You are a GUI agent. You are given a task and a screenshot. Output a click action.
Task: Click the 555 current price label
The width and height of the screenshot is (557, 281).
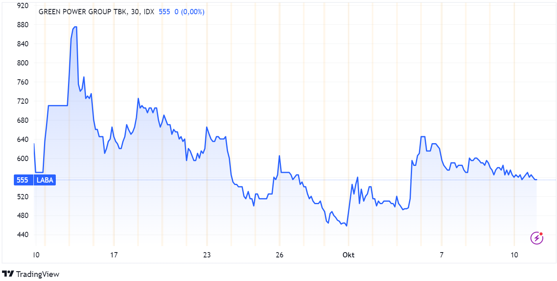tap(23, 180)
